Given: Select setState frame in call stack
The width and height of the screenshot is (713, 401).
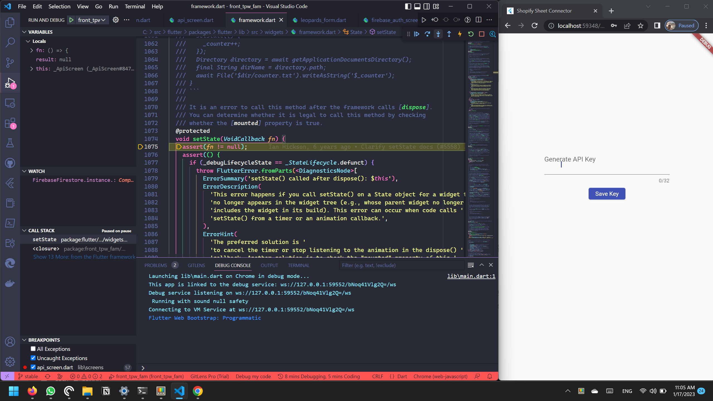Looking at the screenshot, I should [78, 239].
